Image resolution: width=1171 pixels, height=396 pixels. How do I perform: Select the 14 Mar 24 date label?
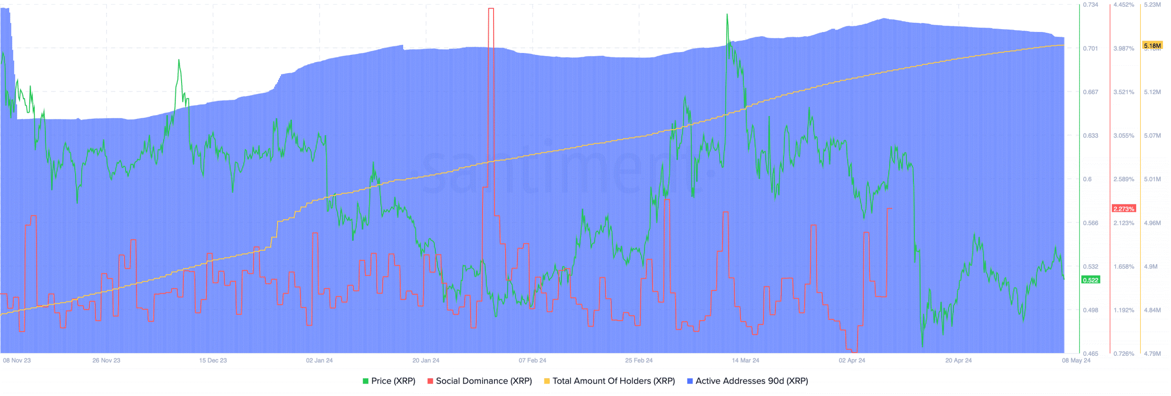(x=745, y=361)
